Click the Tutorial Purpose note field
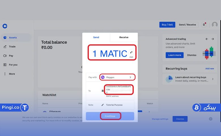This screenshot has width=221, height=136. pyautogui.click(x=114, y=105)
